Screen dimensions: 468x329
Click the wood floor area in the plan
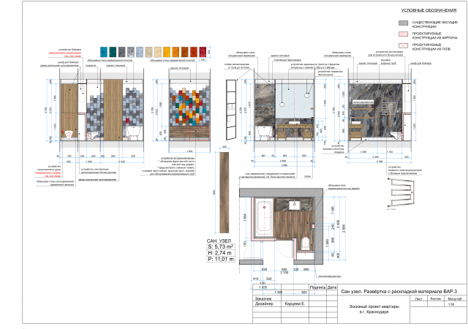[292, 224]
